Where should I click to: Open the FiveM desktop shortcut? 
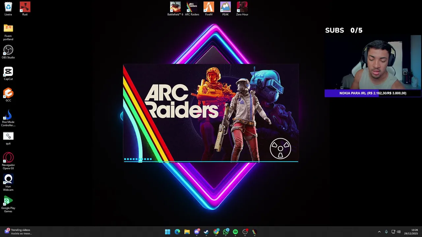[x=209, y=9]
